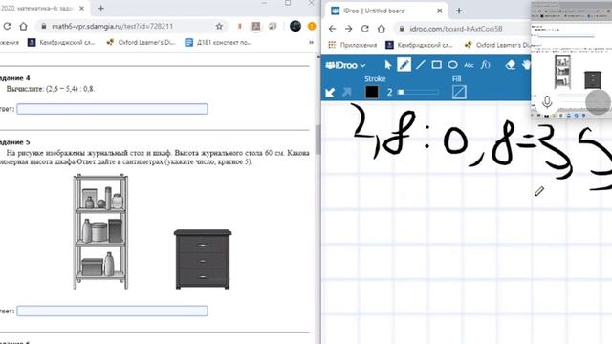The image size is (612, 344).
Task: Click the Вычислите expression text
Action: point(51,89)
